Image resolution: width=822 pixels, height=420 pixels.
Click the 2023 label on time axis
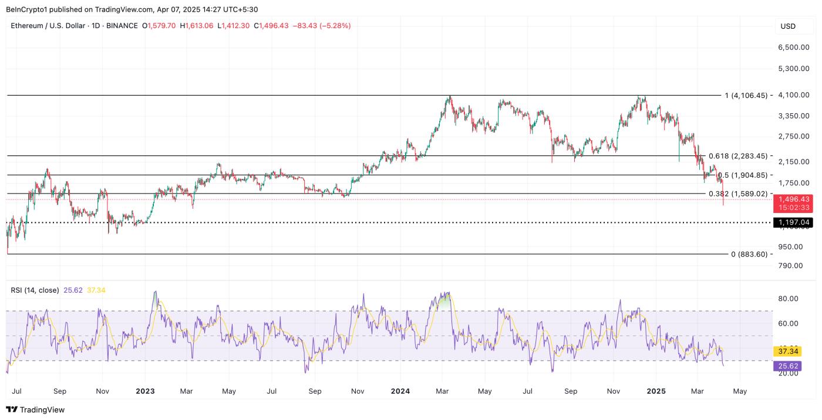[144, 391]
